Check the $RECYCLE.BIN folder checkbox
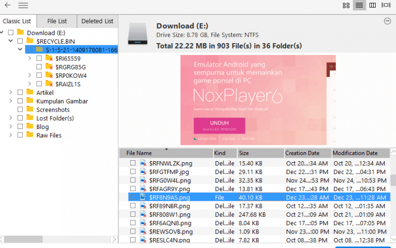 point(20,41)
